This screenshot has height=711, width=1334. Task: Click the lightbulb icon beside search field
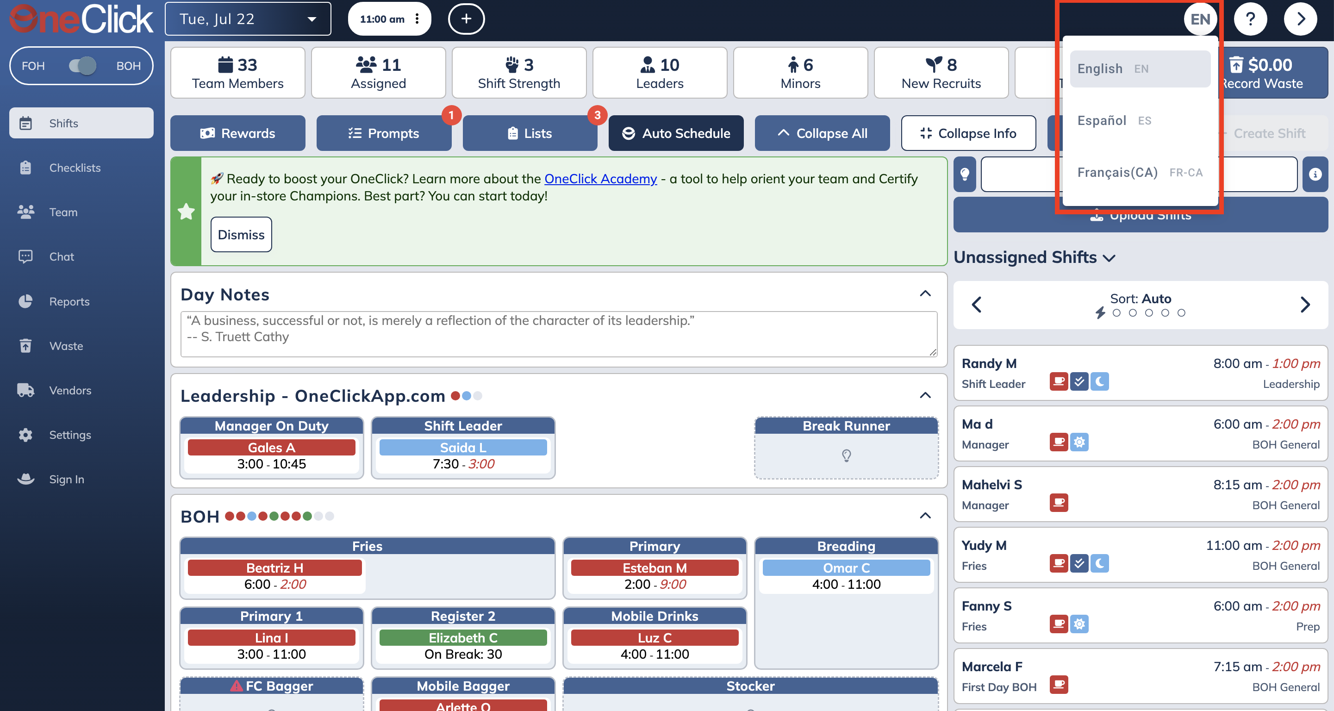(965, 175)
